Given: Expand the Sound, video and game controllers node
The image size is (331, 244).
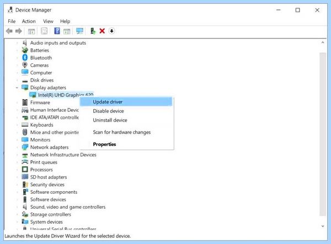Looking at the screenshot, I should click(17, 207).
